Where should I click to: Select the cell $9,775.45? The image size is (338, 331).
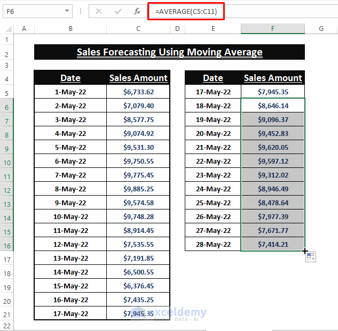tap(138, 175)
